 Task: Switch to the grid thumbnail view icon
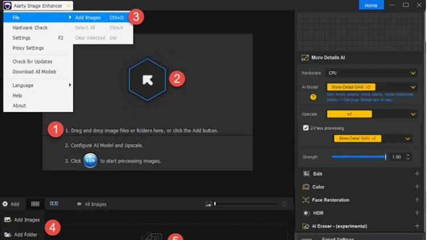[35, 204]
